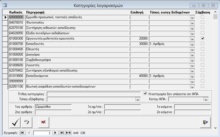Jump to last record button
The width and height of the screenshot is (220, 137).
coord(62,133)
